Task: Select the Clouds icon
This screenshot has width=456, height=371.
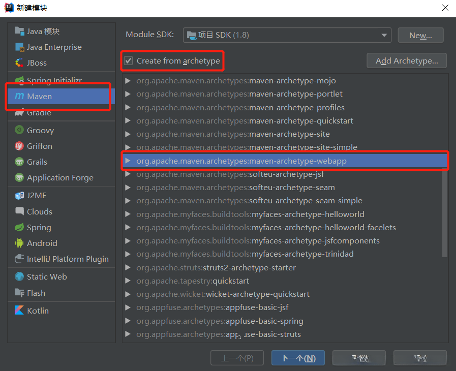Action: click(19, 211)
